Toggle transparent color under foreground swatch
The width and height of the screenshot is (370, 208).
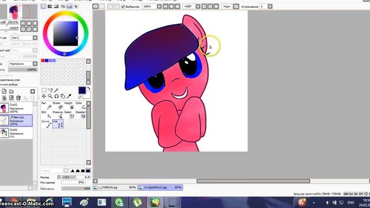[80, 97]
